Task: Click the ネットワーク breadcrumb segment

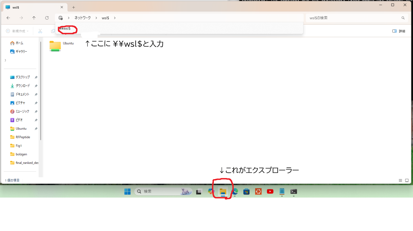Action: [83, 18]
